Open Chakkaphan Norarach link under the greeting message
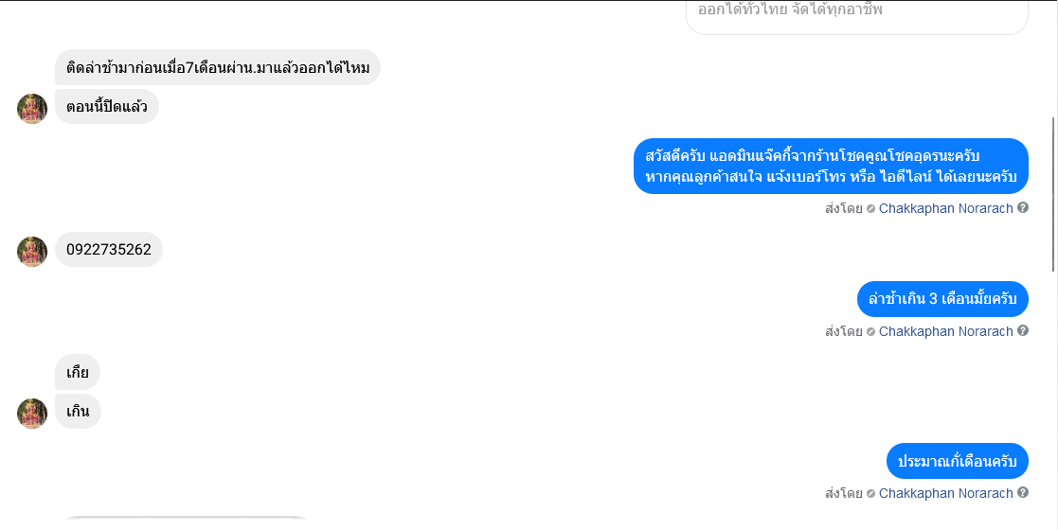The image size is (1058, 530). (945, 208)
